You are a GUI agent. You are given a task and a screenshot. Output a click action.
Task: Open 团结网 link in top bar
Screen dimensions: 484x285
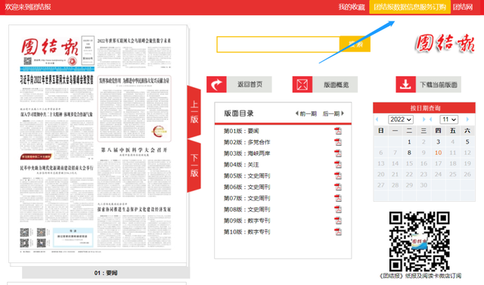click(463, 7)
